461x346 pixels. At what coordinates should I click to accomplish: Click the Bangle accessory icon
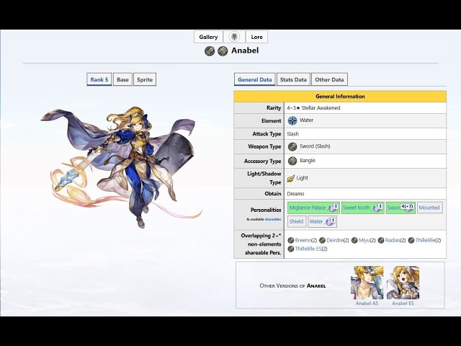tap(292, 161)
